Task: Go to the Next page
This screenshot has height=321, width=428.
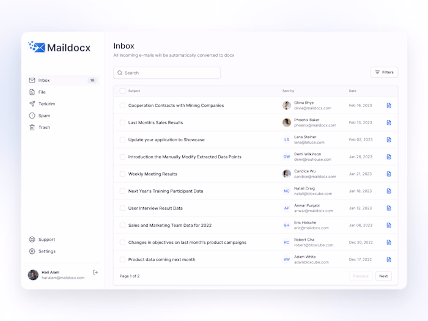Action: (383, 276)
